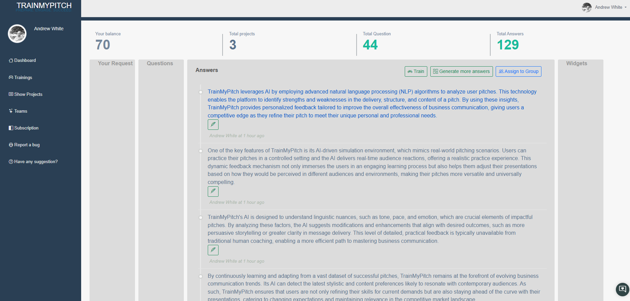Click the question mark suggestion icon
Image resolution: width=630 pixels, height=301 pixels.
pos(11,161)
